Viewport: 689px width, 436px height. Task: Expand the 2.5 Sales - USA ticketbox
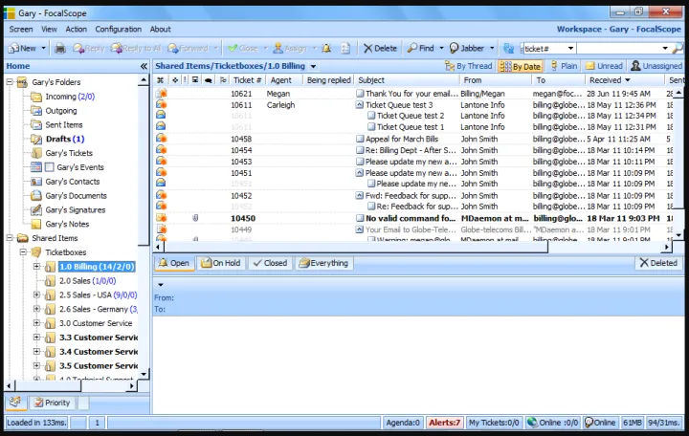point(37,294)
